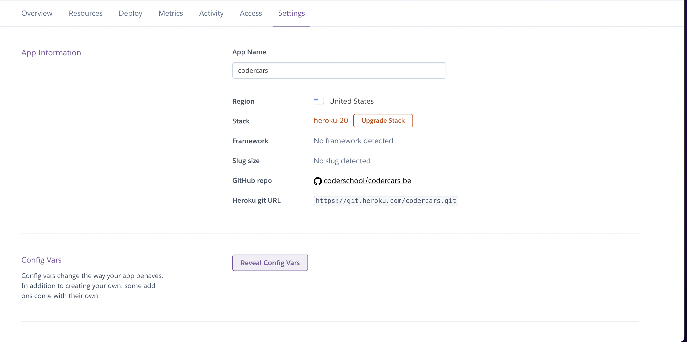
Task: Go to the Deploy tab
Action: coord(130,13)
